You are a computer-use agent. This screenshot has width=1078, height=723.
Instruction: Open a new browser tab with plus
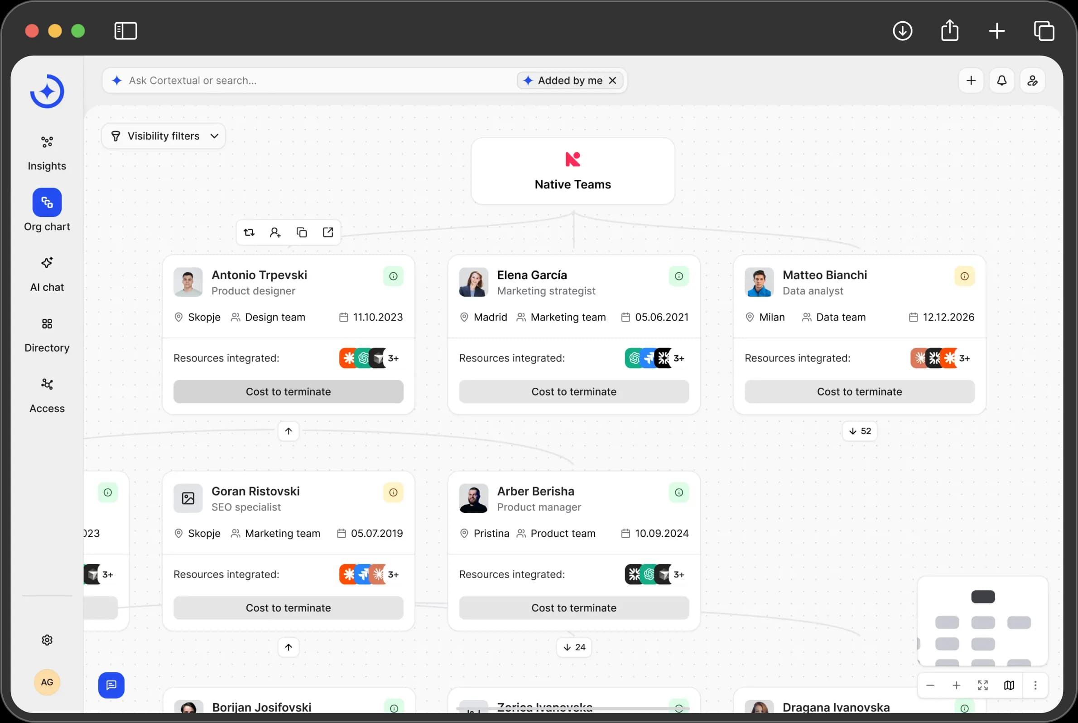(997, 31)
